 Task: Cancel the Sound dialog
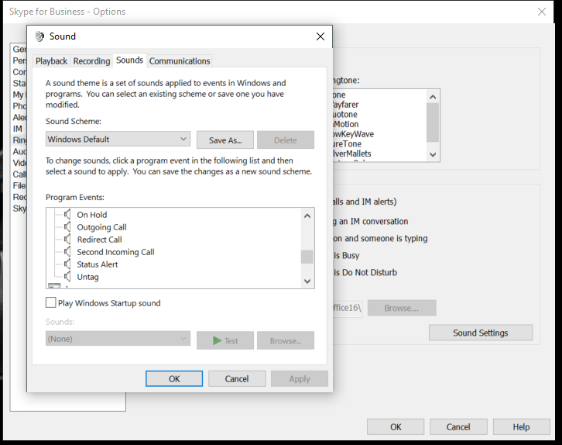pos(237,378)
